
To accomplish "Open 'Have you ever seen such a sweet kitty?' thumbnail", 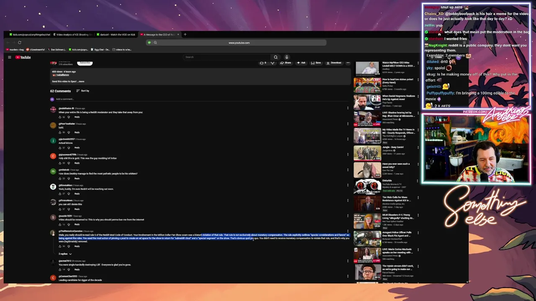I will 367,170.
